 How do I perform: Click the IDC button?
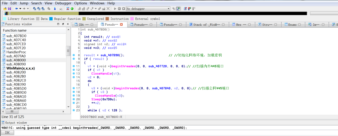(x=7, y=133)
